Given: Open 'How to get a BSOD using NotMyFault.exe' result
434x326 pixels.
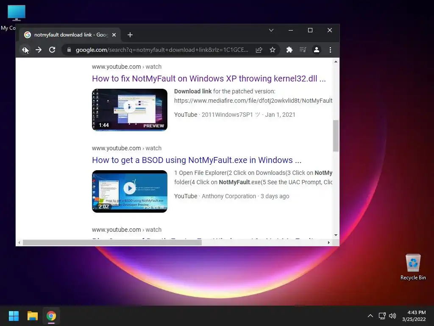Looking at the screenshot, I should (x=197, y=160).
